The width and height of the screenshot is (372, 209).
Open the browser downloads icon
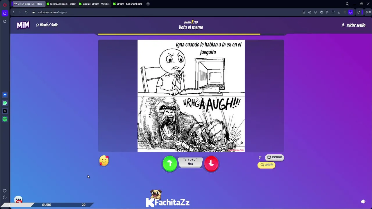coord(339,12)
